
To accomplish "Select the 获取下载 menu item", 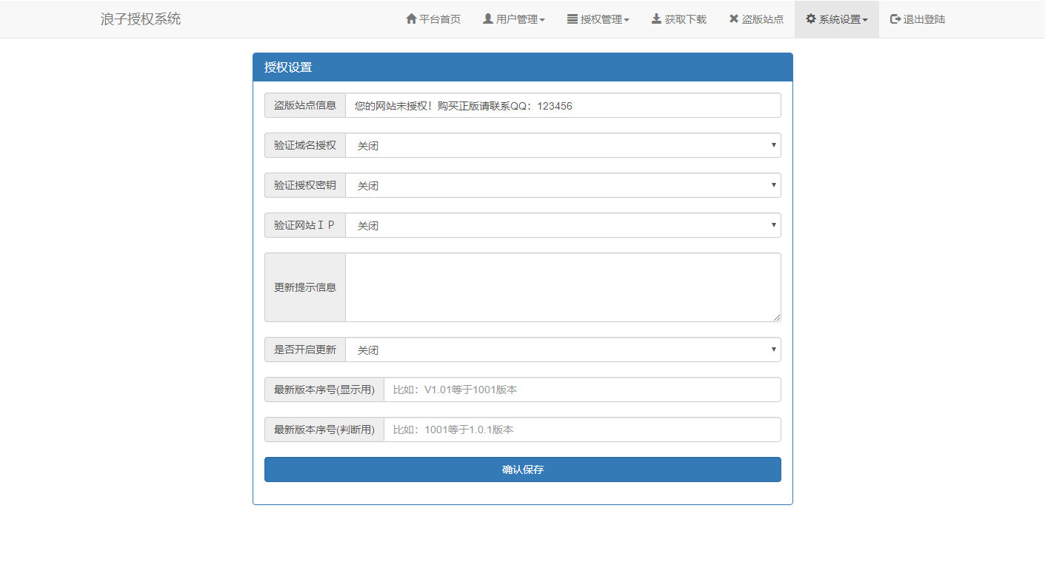I will click(x=678, y=19).
